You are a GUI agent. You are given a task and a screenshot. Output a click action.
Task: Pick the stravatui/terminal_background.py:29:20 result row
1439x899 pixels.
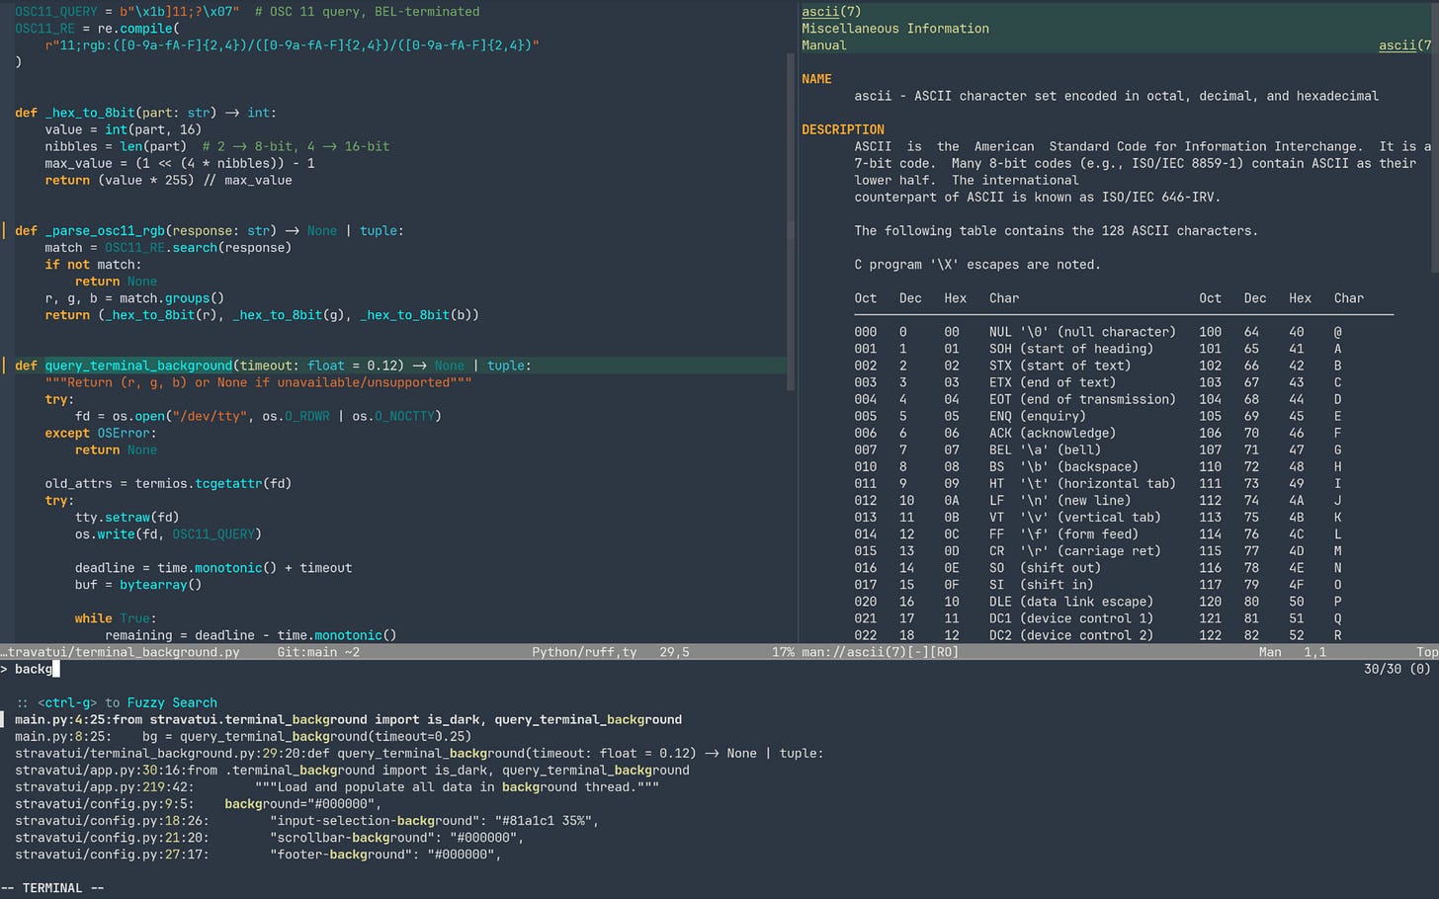(419, 753)
